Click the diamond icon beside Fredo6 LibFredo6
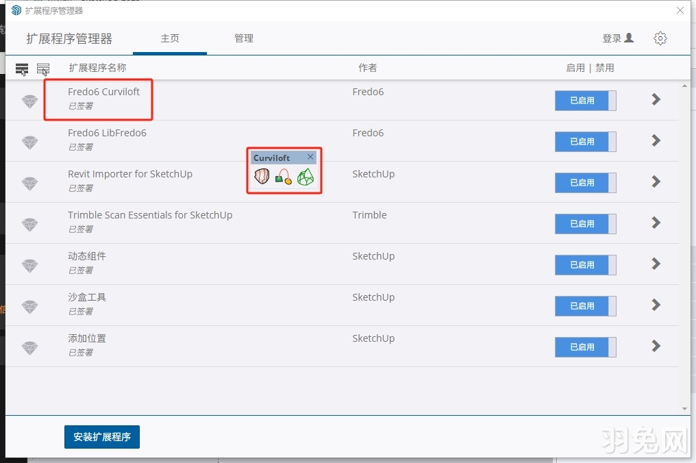The image size is (696, 463). 29,142
